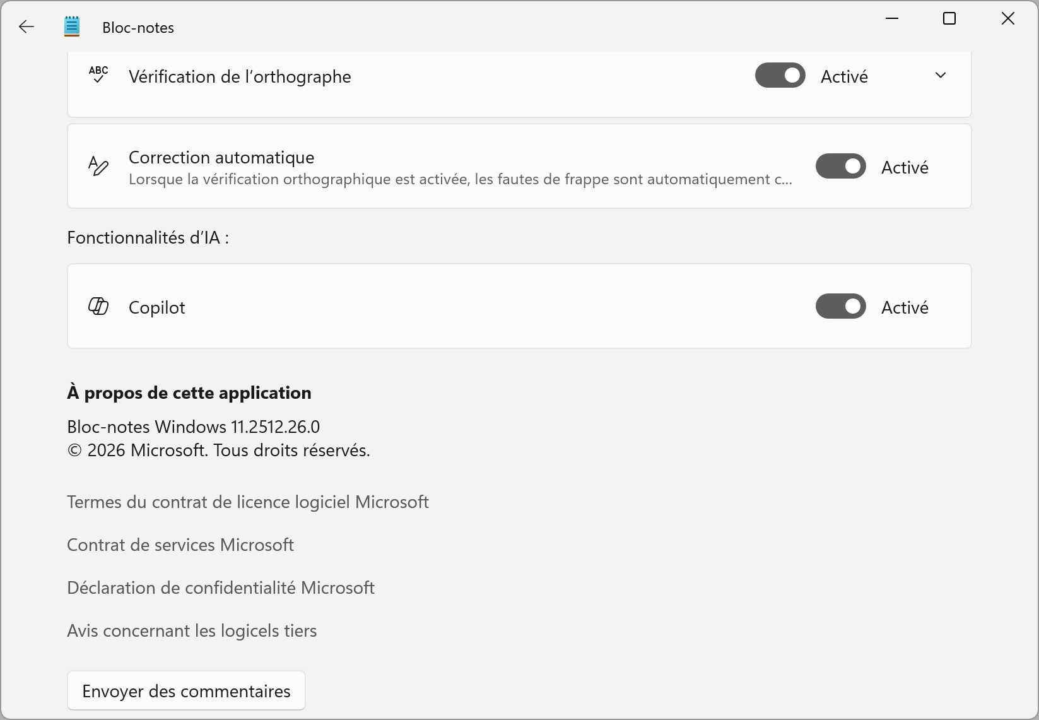
Task: Disable Correction automatique
Action: click(840, 166)
